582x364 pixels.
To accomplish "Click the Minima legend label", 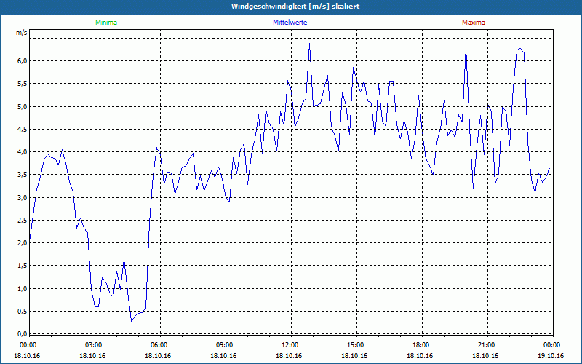I will click(106, 23).
